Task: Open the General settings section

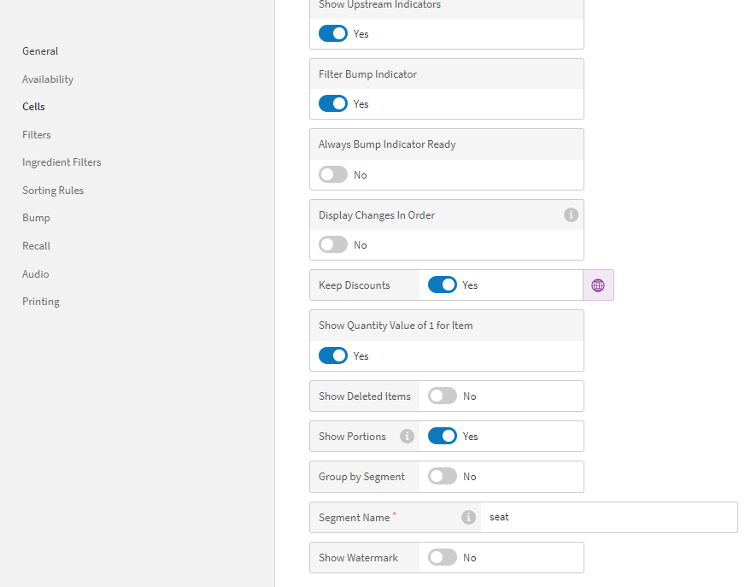Action: 40,50
